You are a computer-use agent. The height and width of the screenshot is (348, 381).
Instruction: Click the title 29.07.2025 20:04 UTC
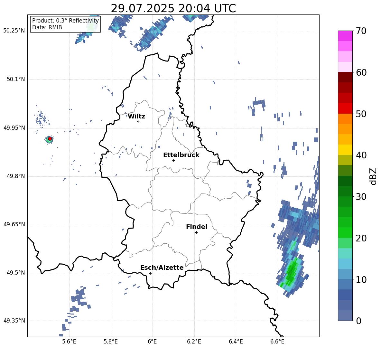pos(173,8)
